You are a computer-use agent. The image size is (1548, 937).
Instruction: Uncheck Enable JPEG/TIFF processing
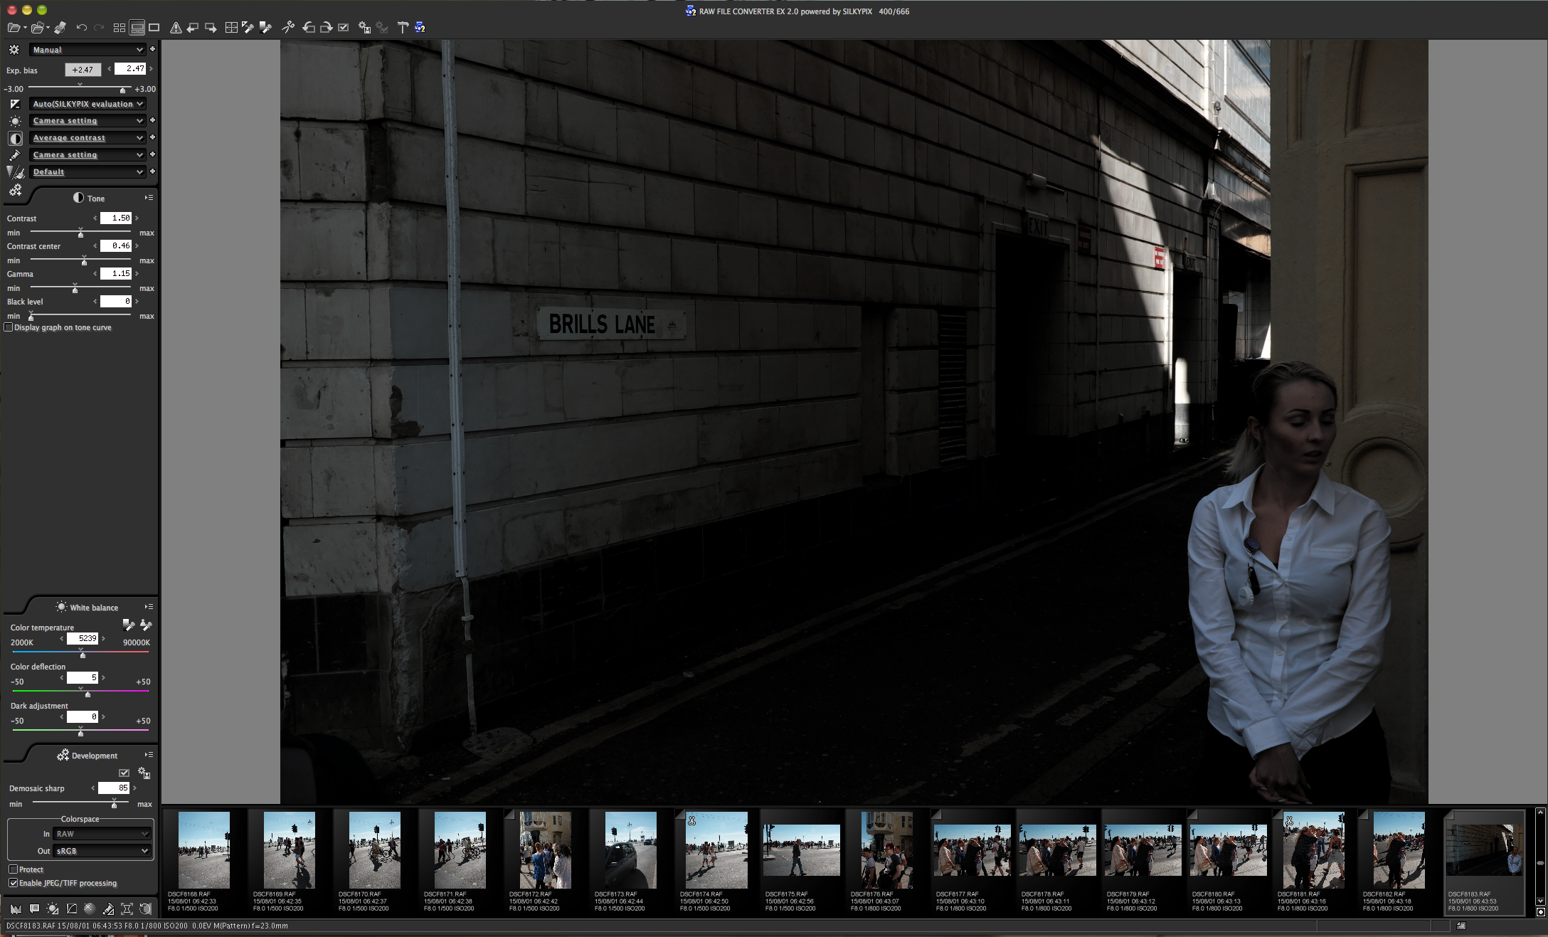tap(13, 883)
